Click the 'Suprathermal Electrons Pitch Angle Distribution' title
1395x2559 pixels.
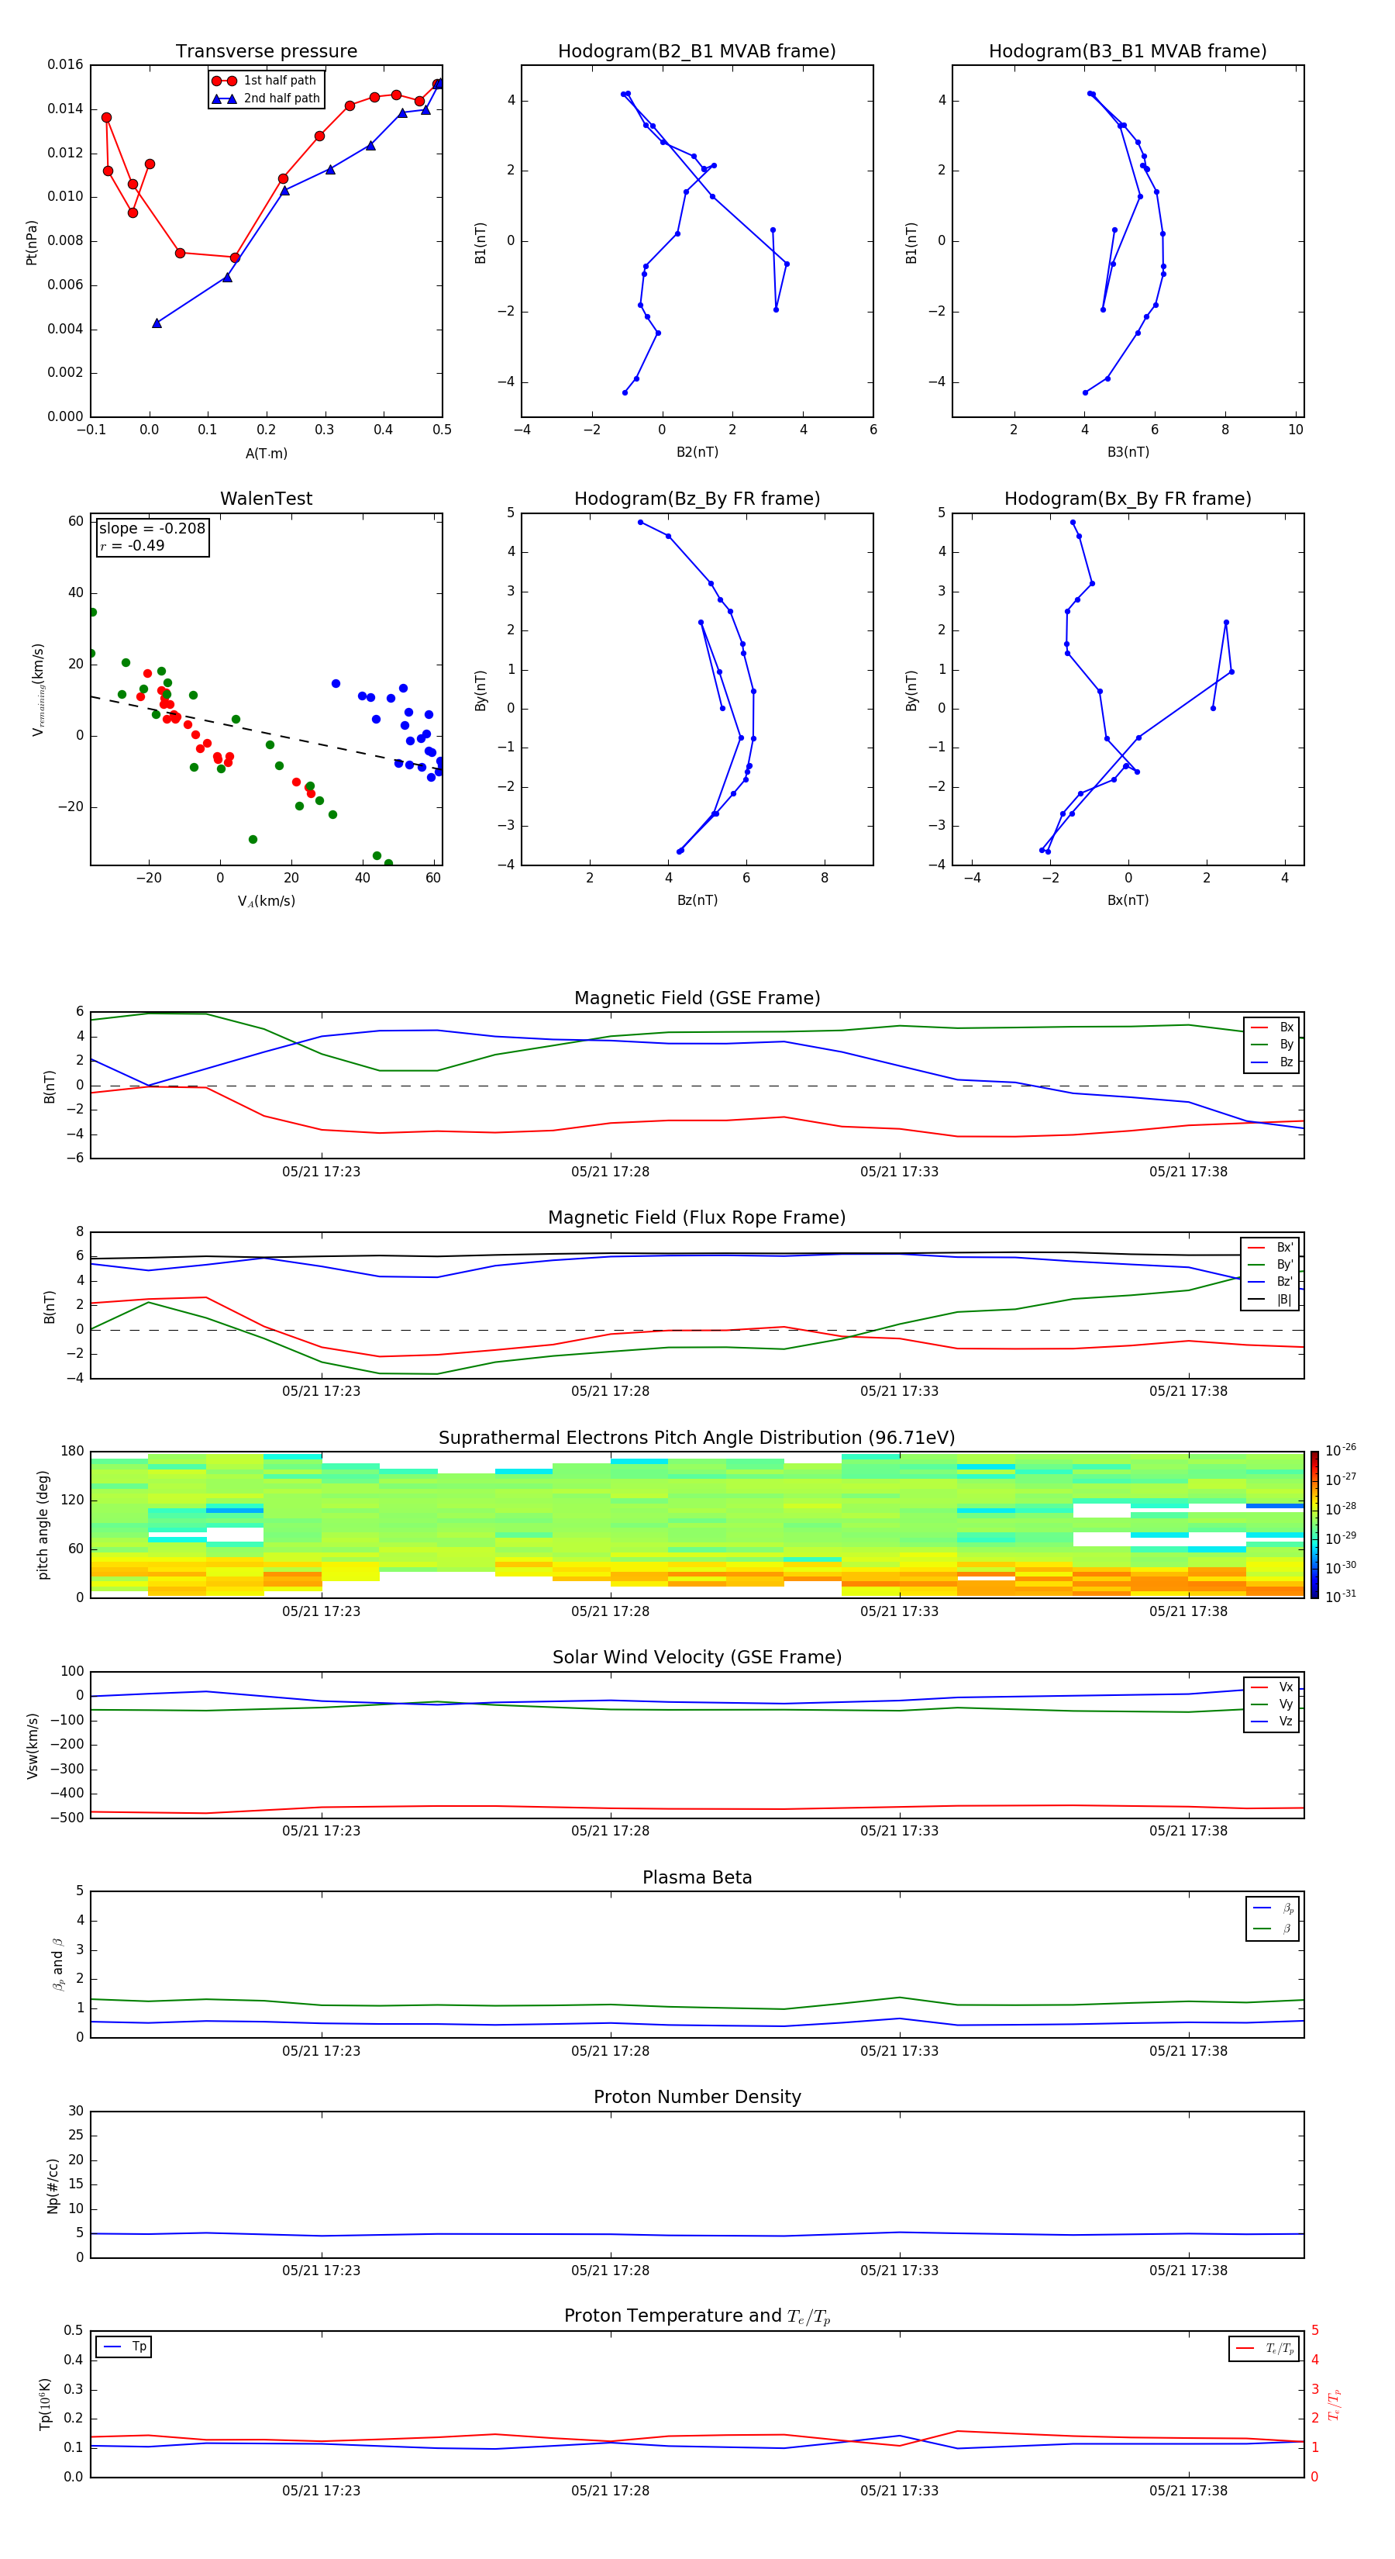click(697, 1438)
